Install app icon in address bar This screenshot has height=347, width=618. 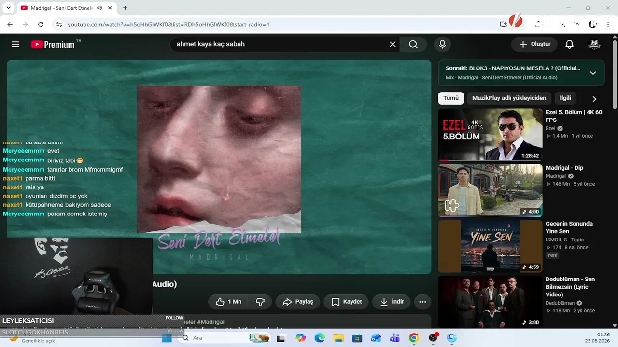pyautogui.click(x=504, y=24)
